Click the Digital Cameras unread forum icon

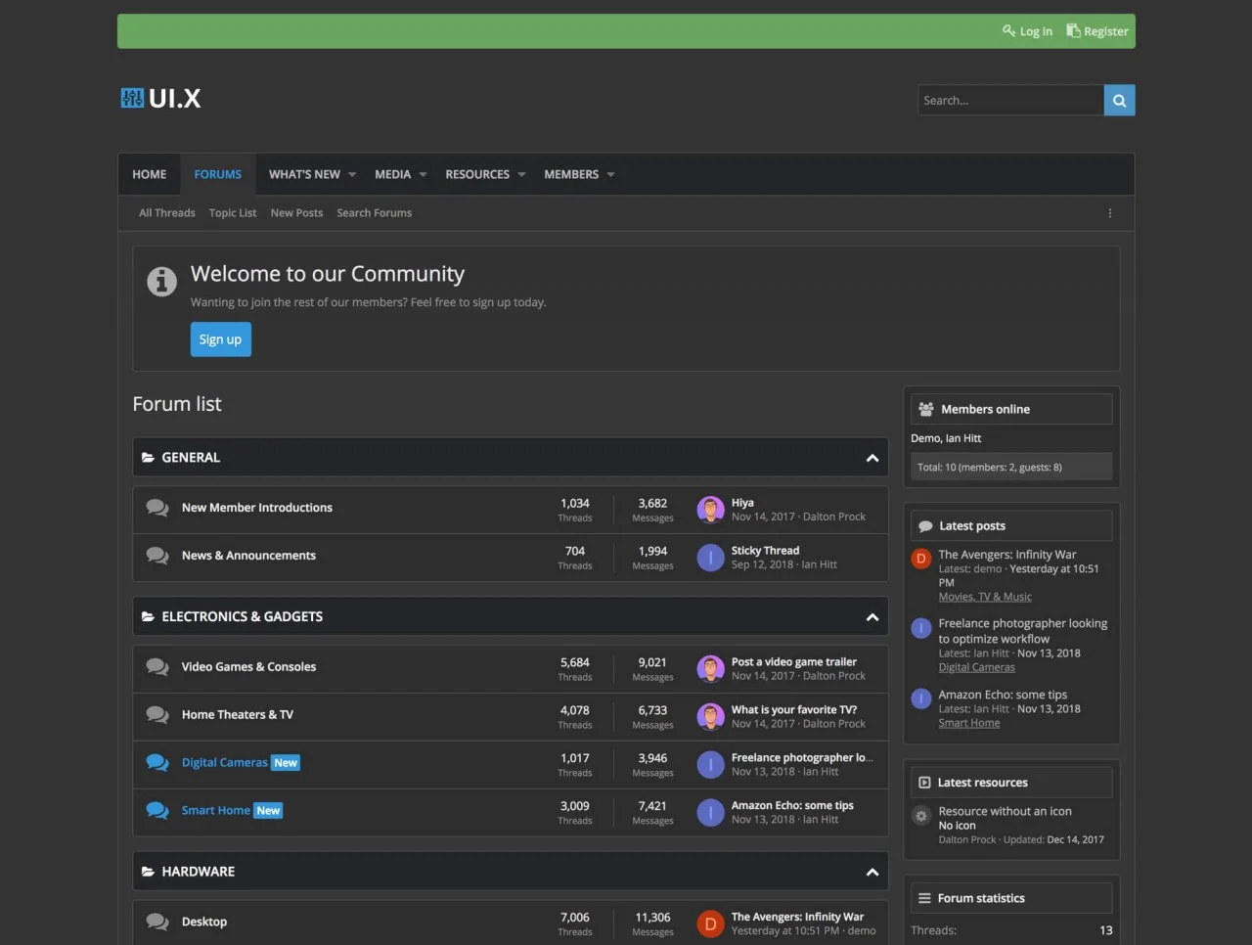[156, 763]
